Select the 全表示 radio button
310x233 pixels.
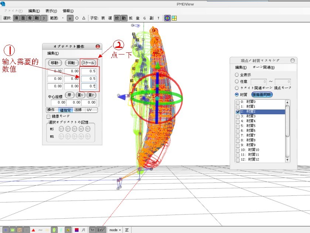point(236,75)
